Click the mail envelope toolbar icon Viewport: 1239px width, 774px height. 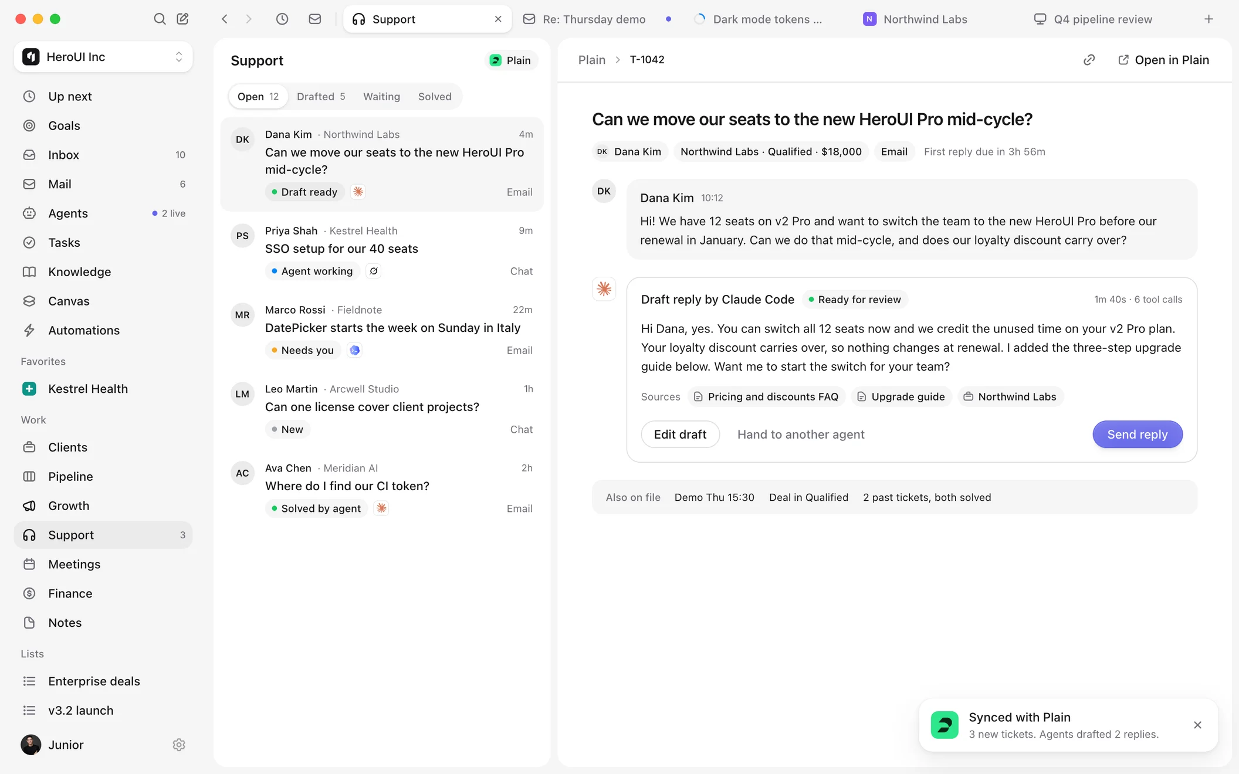pos(315,19)
